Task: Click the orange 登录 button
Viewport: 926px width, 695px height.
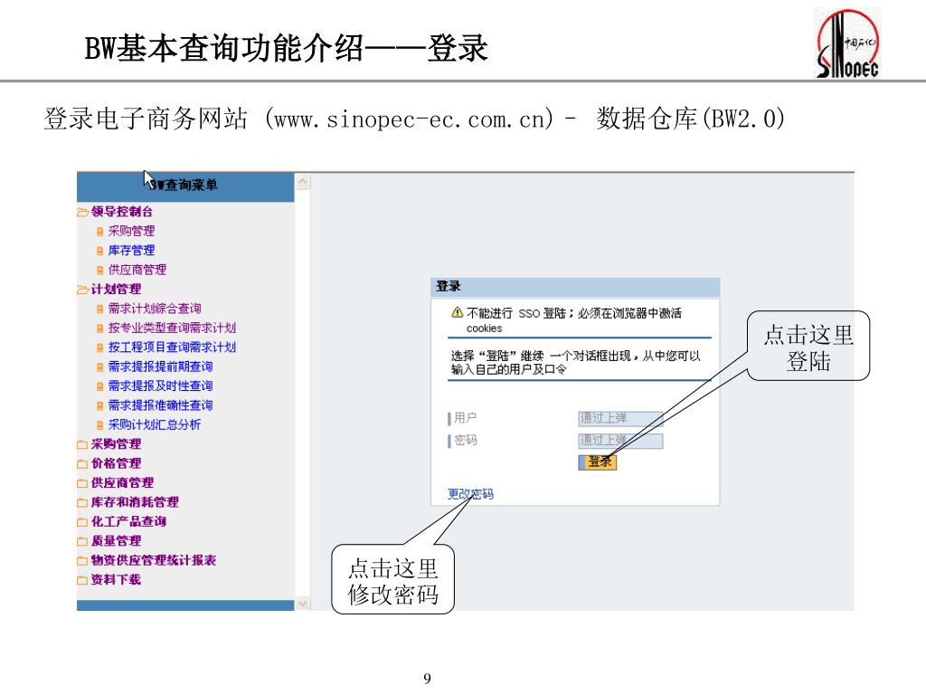Action: click(598, 462)
